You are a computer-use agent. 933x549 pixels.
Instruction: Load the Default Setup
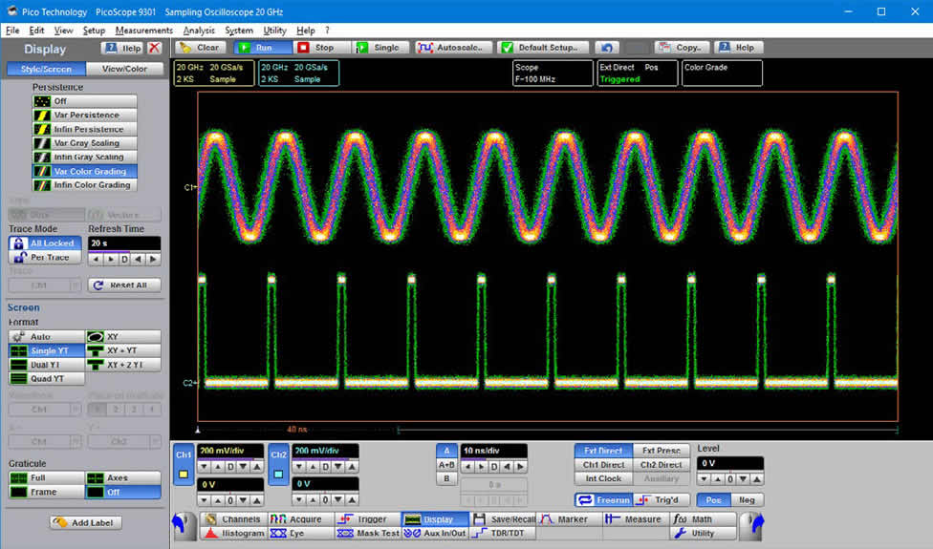(542, 48)
